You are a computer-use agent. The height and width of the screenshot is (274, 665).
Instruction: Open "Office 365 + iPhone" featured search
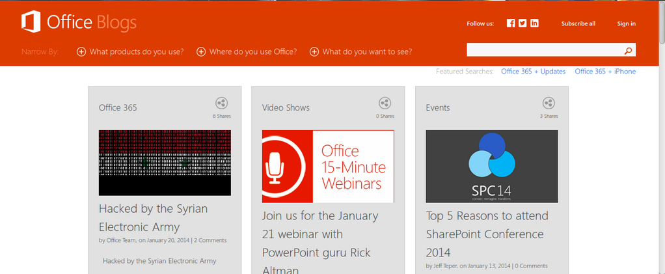click(605, 72)
